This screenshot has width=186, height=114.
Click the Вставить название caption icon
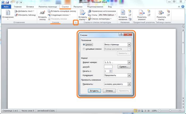[x=123, y=13]
